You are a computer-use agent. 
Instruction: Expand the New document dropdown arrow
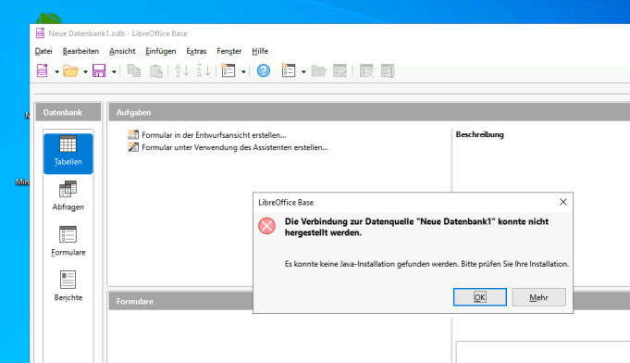pos(56,71)
